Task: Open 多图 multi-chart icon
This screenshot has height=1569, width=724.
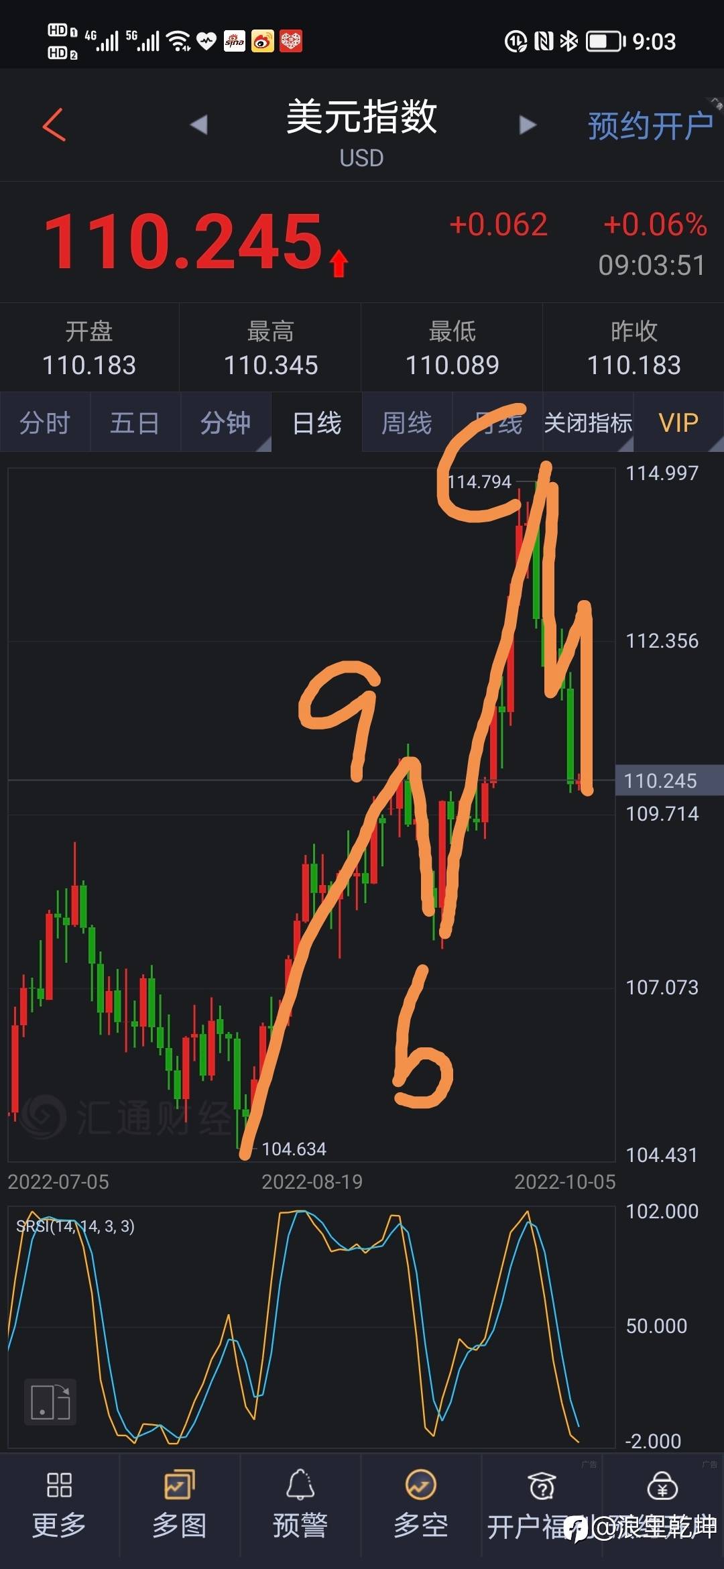Action: [x=180, y=1504]
